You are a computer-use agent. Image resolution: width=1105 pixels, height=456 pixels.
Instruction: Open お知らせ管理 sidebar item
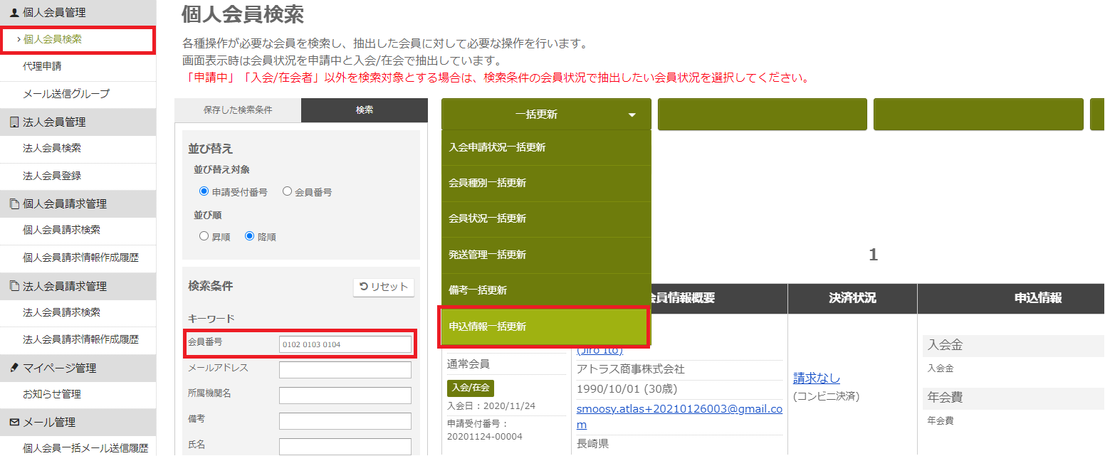click(x=52, y=394)
